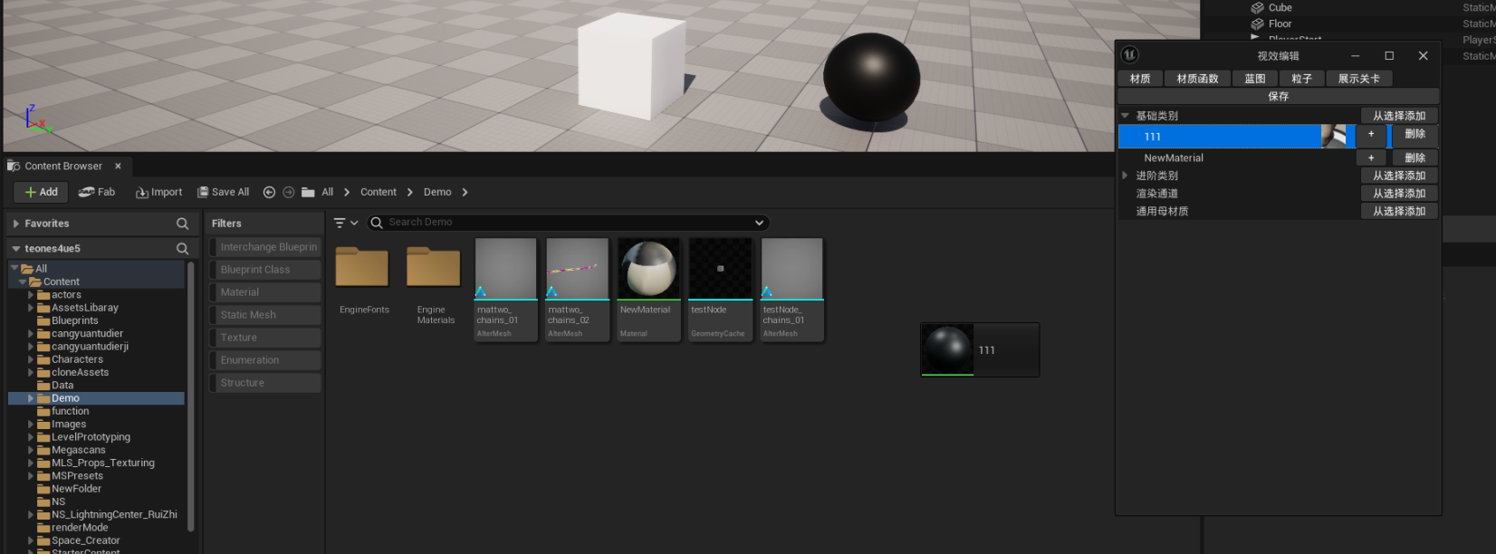Open the filter options dropdown

[x=346, y=223]
